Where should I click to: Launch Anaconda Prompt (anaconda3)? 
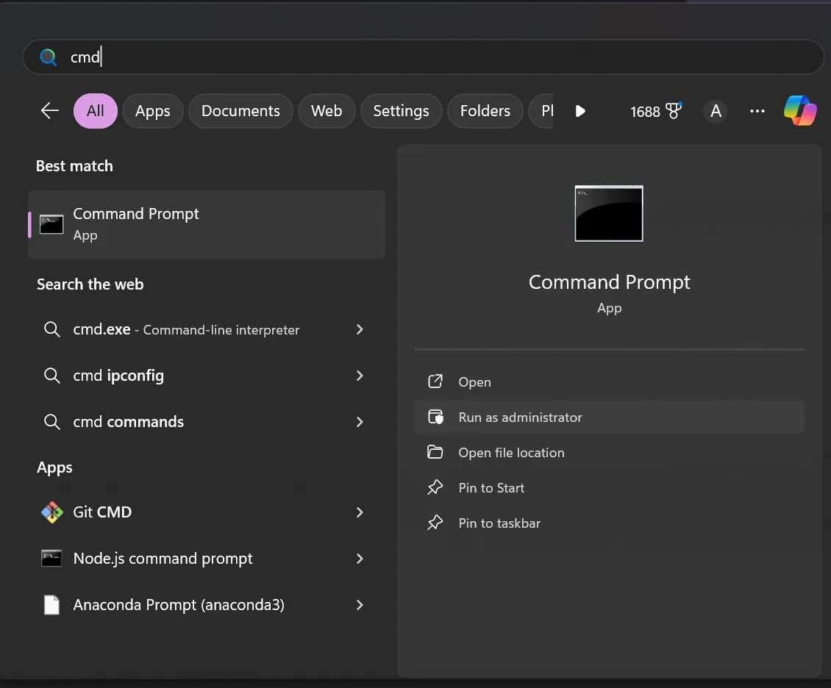(179, 604)
